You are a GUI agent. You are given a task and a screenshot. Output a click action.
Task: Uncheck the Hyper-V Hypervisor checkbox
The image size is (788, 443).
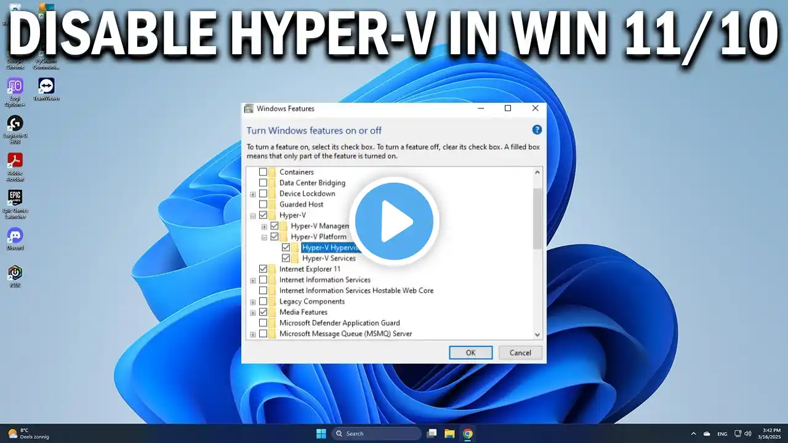(286, 247)
